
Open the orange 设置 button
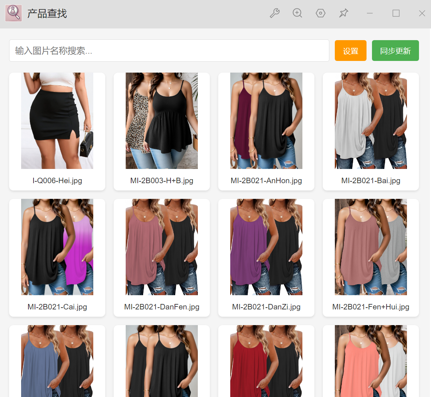pos(350,51)
